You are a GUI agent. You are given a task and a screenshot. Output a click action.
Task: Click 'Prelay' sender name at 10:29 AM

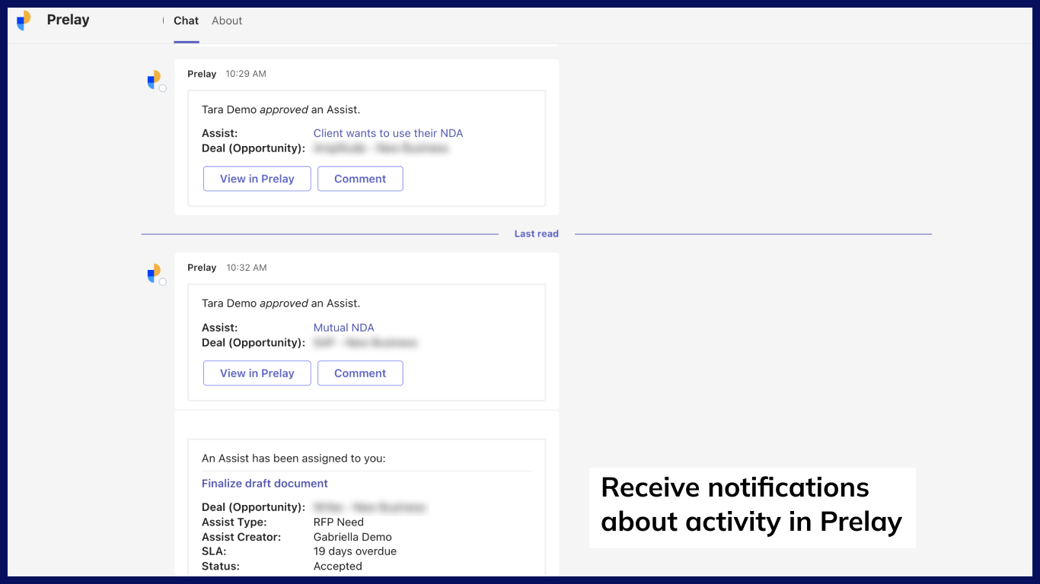click(x=202, y=74)
